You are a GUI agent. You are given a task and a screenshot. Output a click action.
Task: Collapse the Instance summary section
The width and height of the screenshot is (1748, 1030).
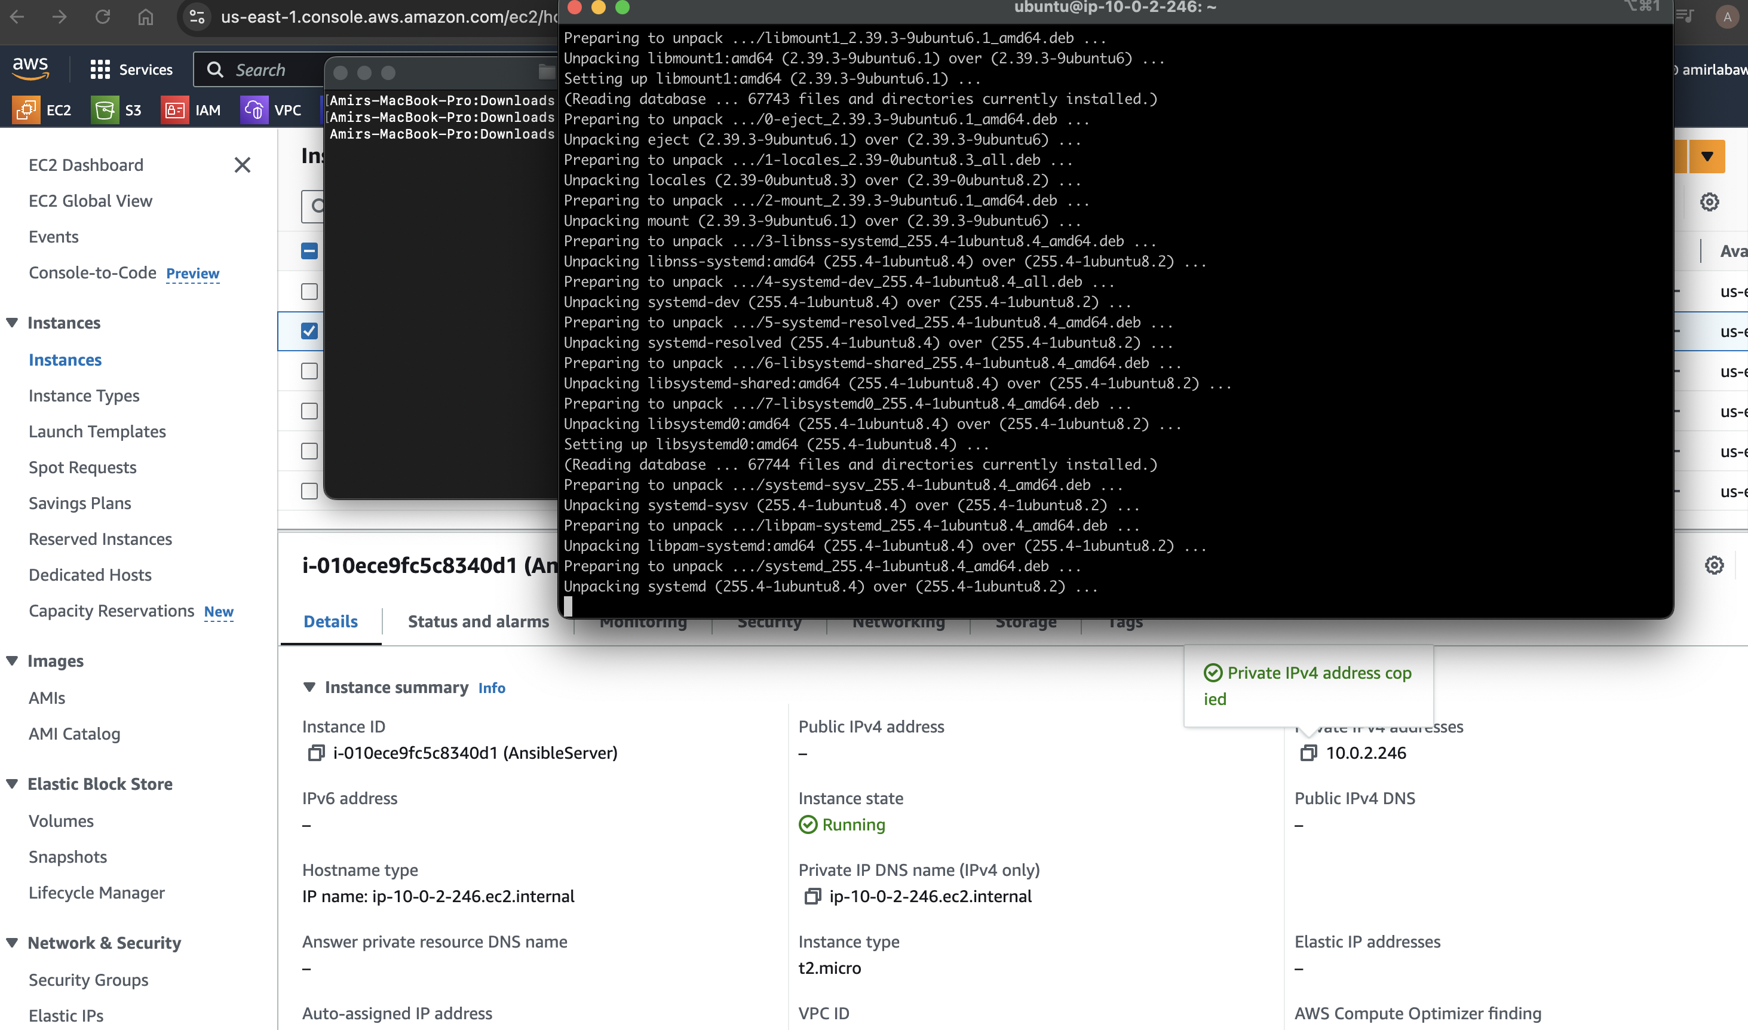pos(309,687)
